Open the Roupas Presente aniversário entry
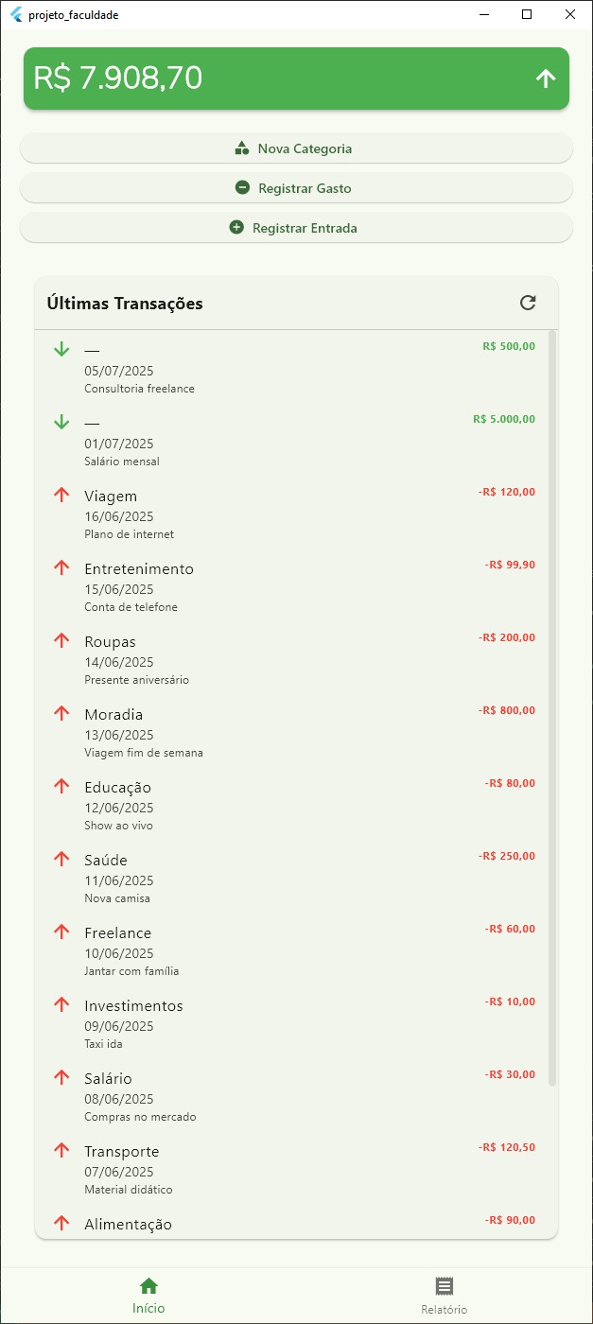The width and height of the screenshot is (593, 1324). pos(294,659)
